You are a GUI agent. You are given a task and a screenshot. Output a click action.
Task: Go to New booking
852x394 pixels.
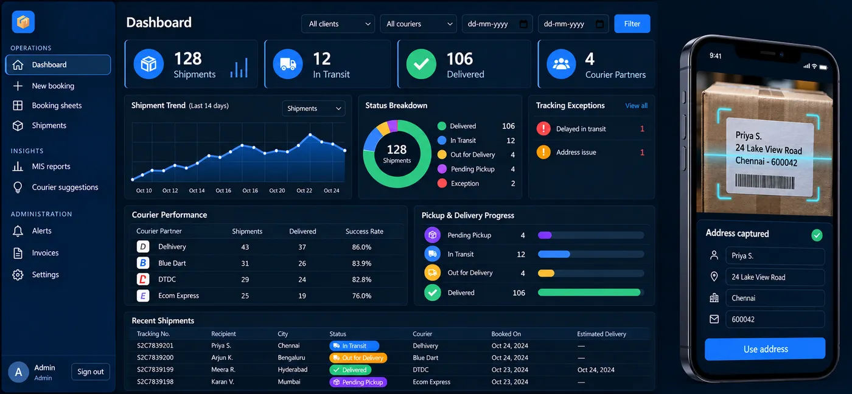pyautogui.click(x=53, y=86)
